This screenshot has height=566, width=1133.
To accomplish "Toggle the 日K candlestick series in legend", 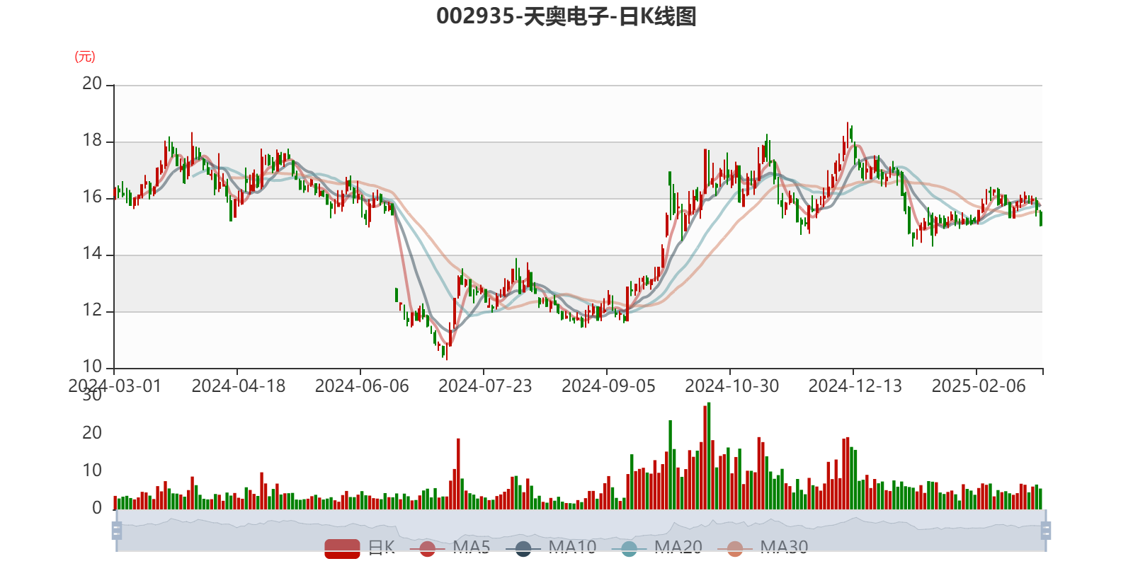I will pos(360,548).
